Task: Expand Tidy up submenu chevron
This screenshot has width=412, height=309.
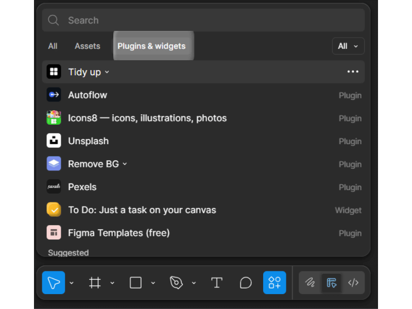Action: [107, 72]
